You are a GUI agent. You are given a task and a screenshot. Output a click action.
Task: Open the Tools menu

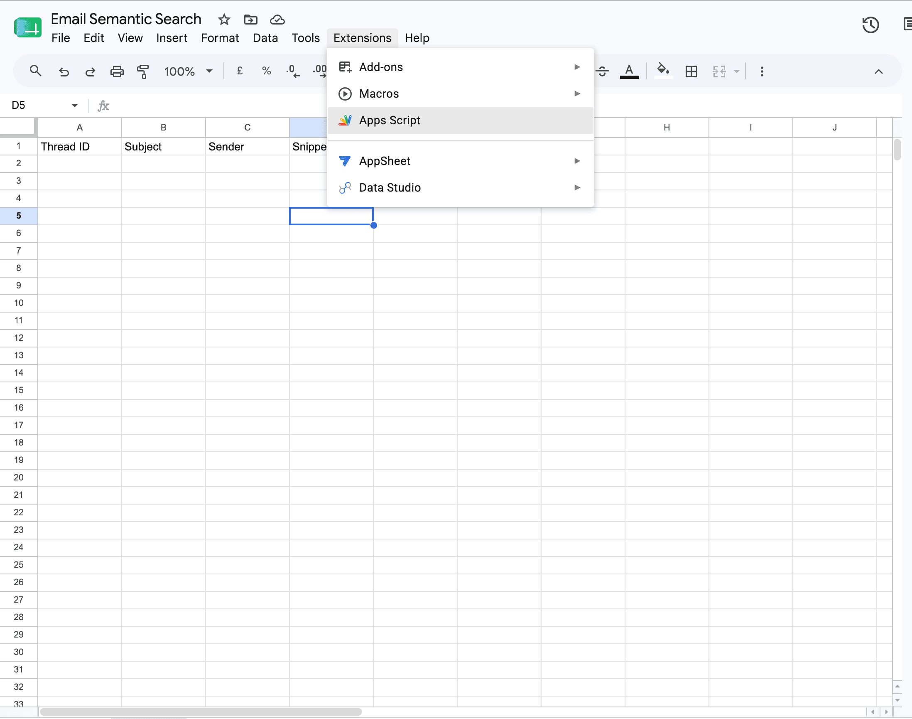[306, 38]
